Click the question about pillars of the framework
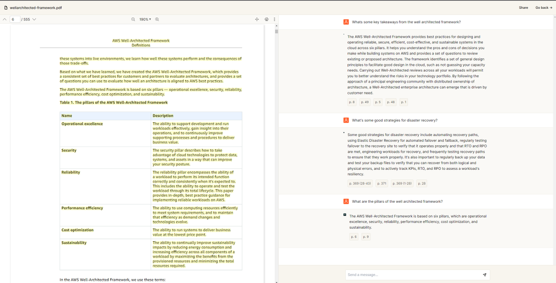Screen dimensions: 556x283 point(397,201)
